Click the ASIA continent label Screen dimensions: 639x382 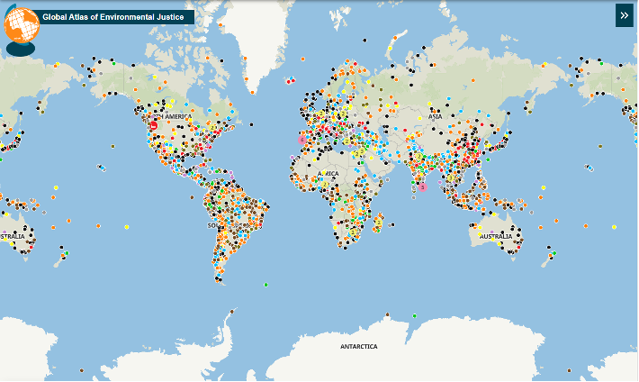tap(435, 116)
